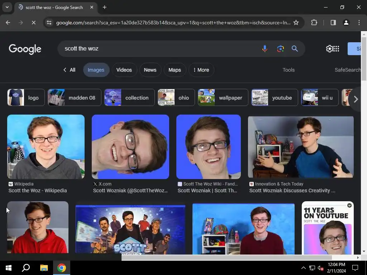Click the voice search microphone icon
367x275 pixels.
pyautogui.click(x=265, y=49)
